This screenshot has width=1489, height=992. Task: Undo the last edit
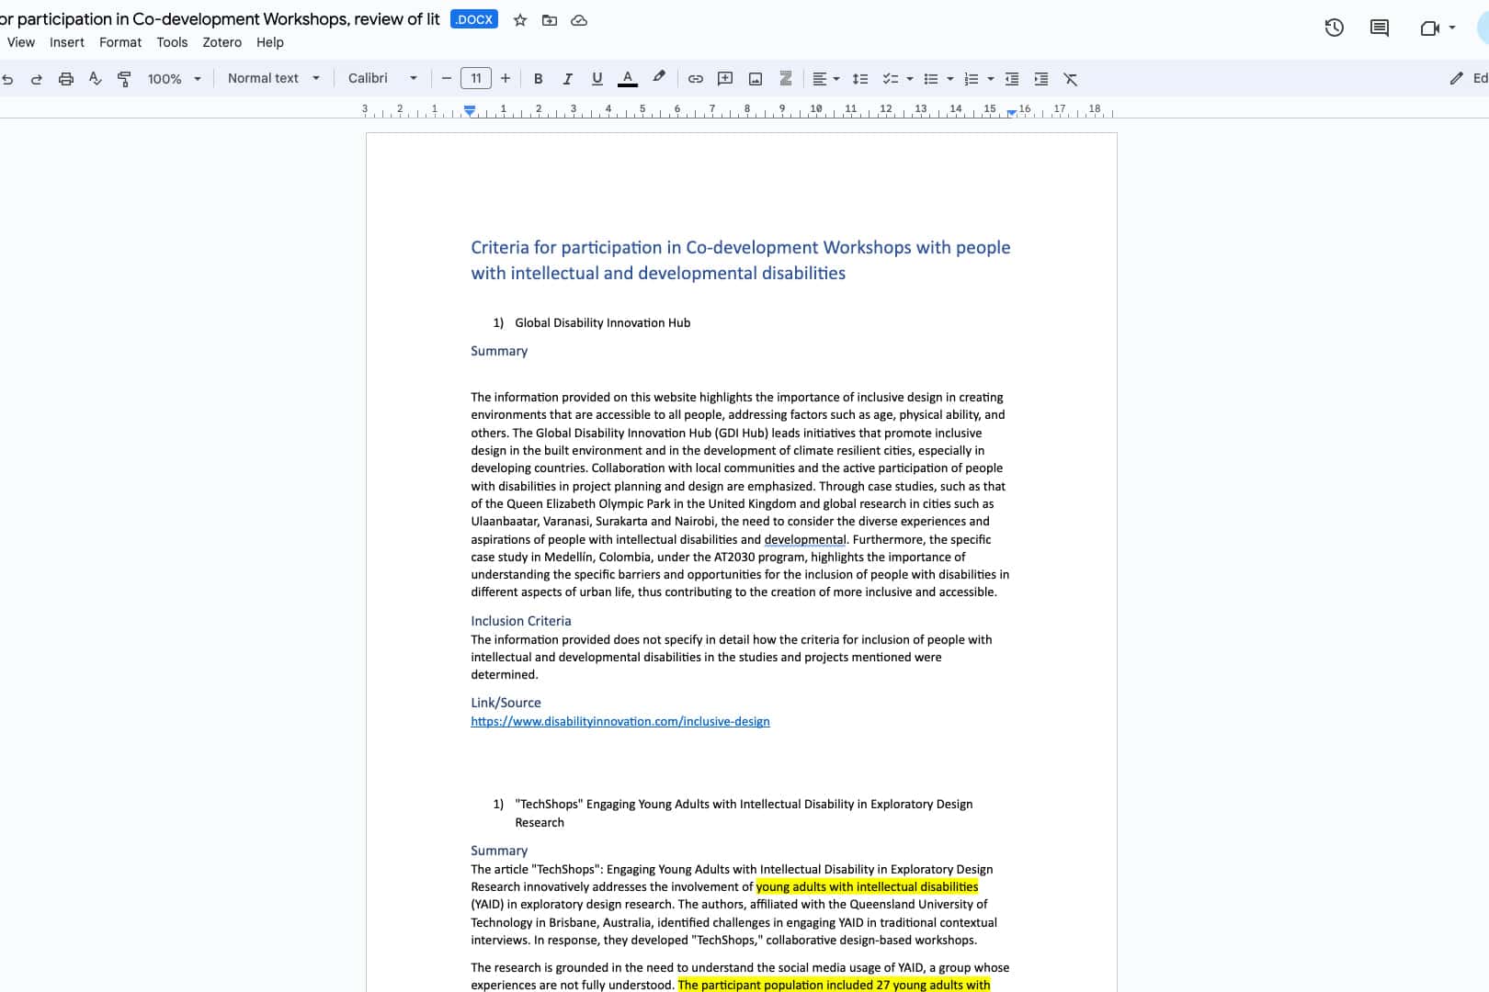coord(8,79)
